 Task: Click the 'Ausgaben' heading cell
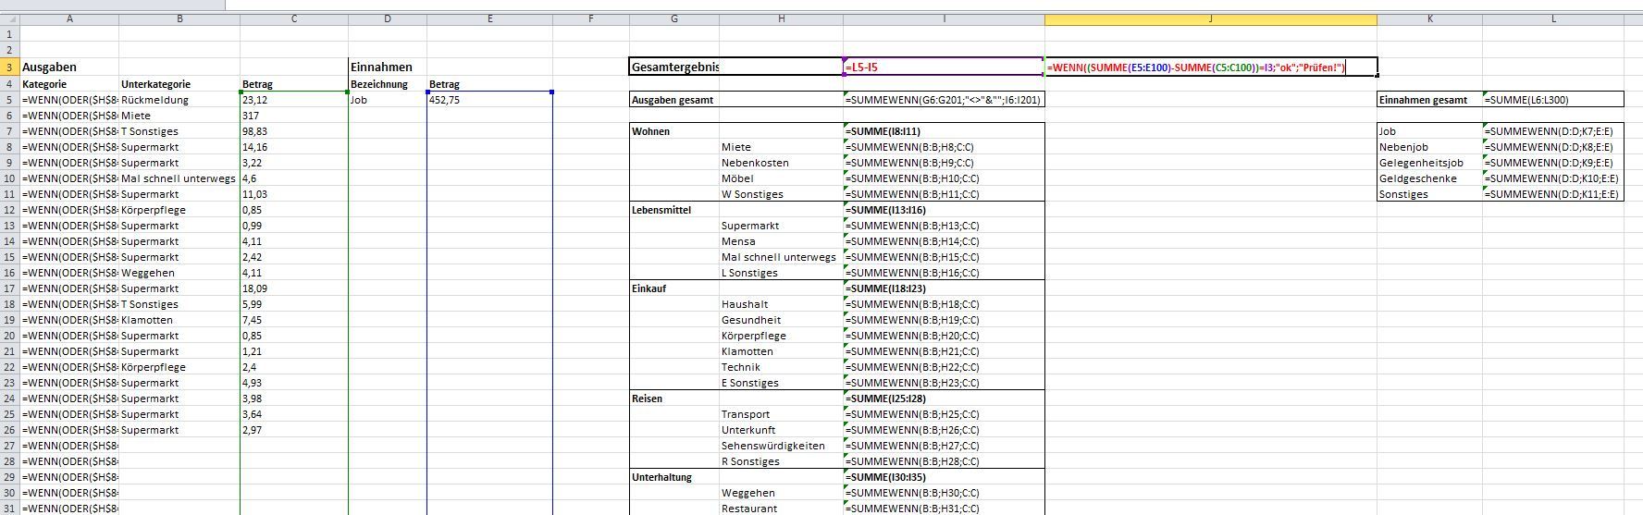coord(69,67)
